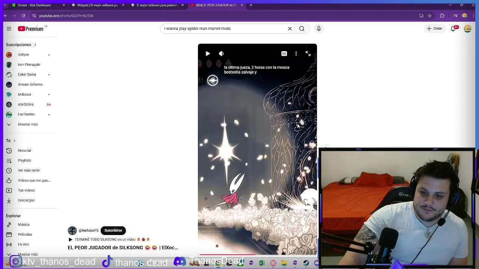Mute the Shorts volume speaker icon
This screenshot has width=479, height=269.
pos(221,53)
